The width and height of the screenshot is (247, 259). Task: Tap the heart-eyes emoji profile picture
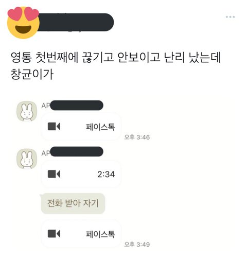click(23, 23)
